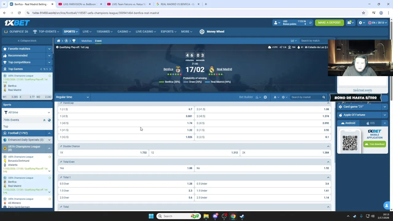393x221 pixels.
Task: Favorite AS Monaco match star
Action: coord(50,199)
